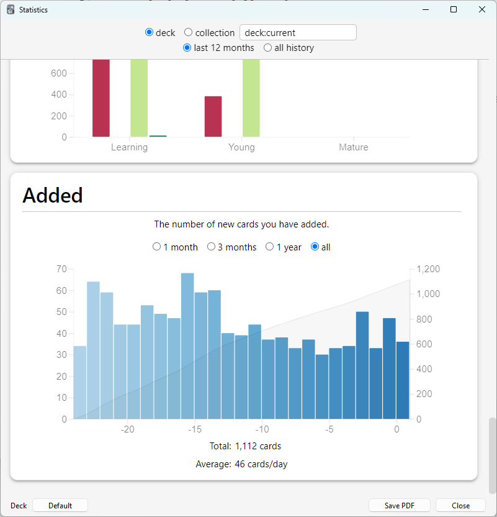Click the rightmost dark blue bar at day 0
The height and width of the screenshot is (517, 497).
point(403,380)
